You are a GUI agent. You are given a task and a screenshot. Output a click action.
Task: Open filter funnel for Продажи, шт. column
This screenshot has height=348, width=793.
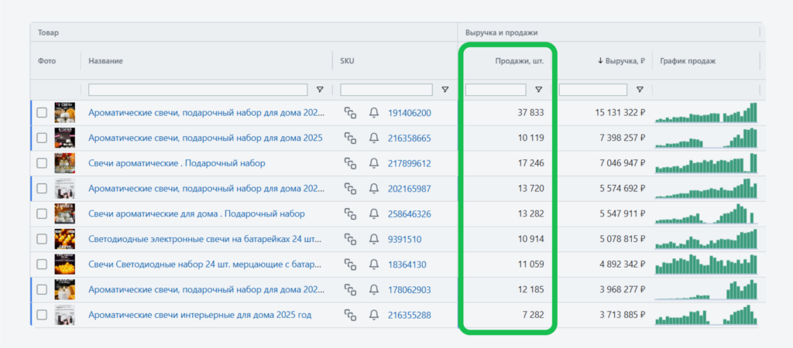click(538, 90)
